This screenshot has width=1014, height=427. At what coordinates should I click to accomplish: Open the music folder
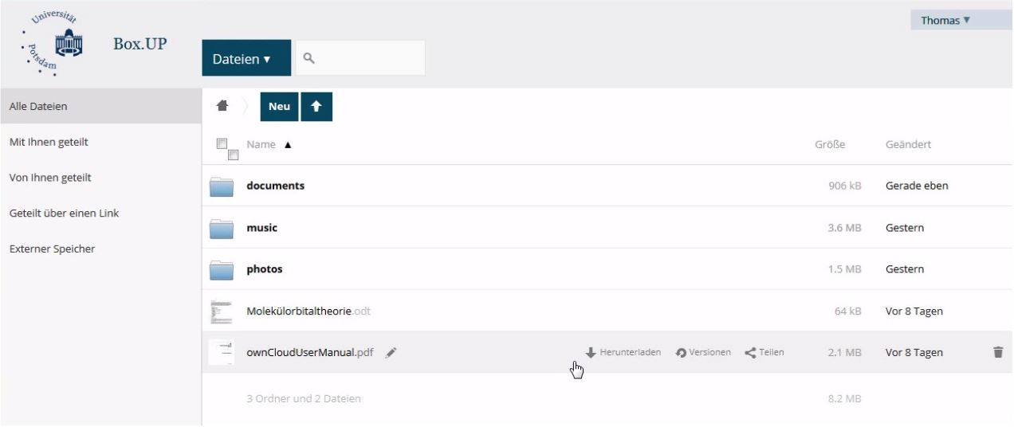pyautogui.click(x=261, y=228)
